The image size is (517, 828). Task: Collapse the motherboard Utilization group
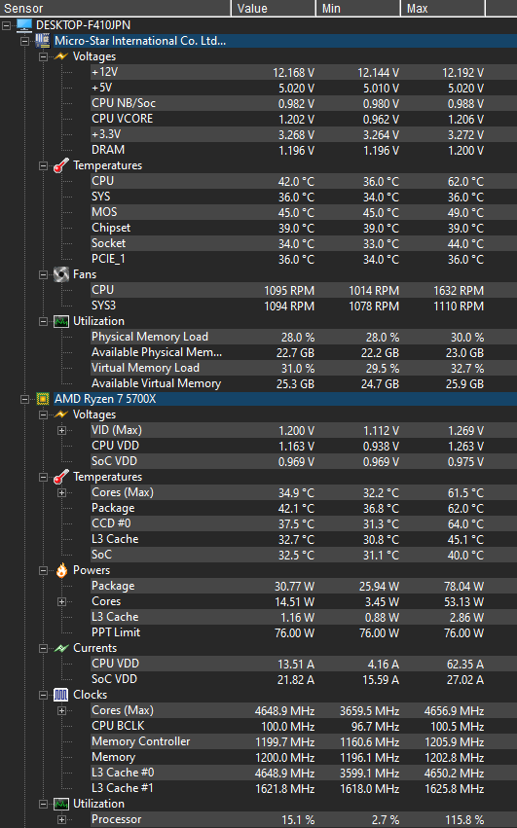[44, 322]
